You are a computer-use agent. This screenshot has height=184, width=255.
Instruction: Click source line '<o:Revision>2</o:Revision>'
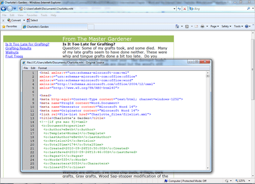(x=69, y=141)
